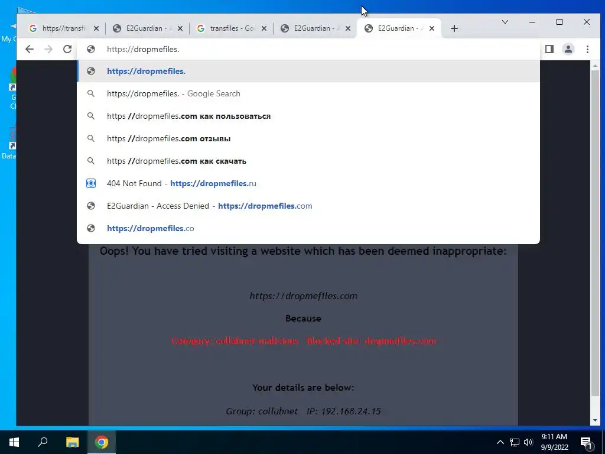The image size is (605, 454).
Task: Open the Chrome profile avatar
Action: click(x=568, y=49)
